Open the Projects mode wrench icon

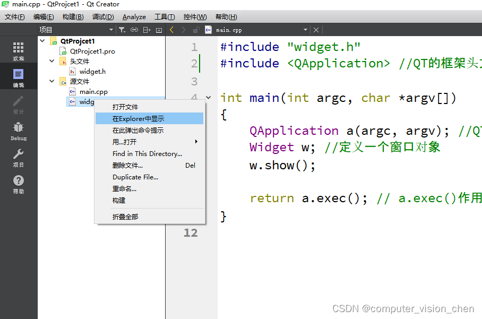coord(18,158)
